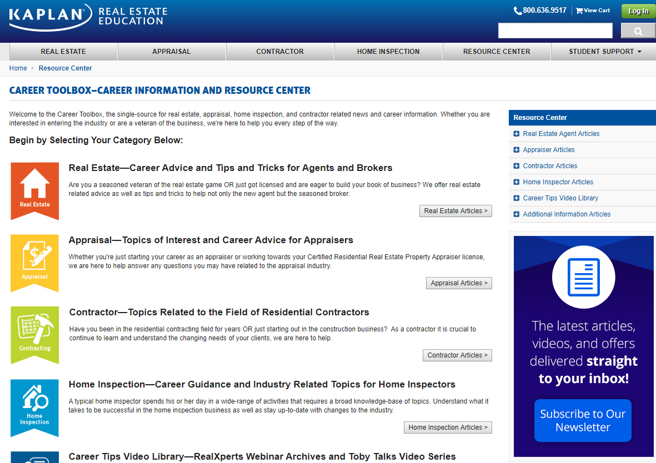The image size is (656, 463).
Task: Click the Home Inspection Articles button
Action: pyautogui.click(x=448, y=427)
